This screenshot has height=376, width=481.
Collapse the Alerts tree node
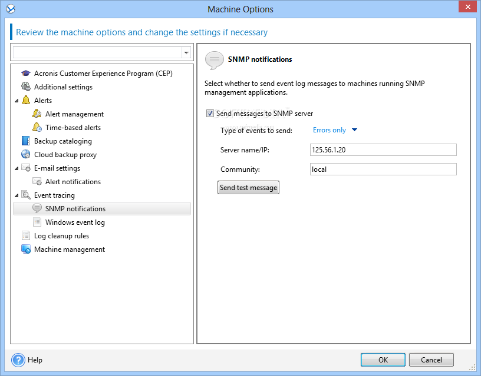tap(17, 101)
